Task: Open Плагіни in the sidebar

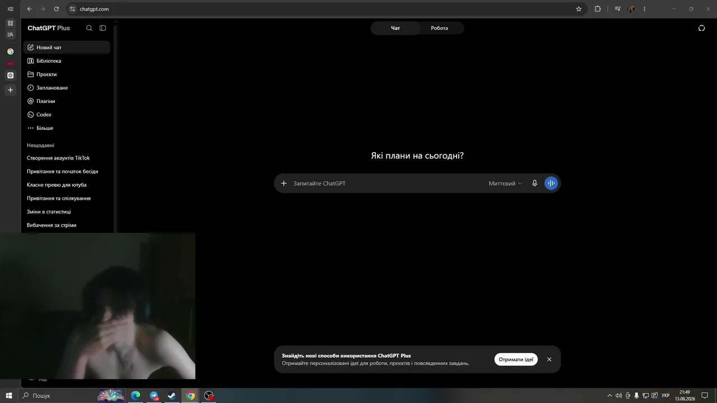Action: tap(67, 101)
